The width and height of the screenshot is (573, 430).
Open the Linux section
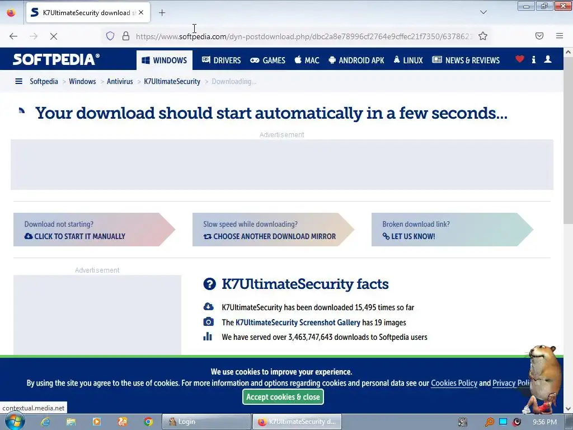pyautogui.click(x=408, y=60)
